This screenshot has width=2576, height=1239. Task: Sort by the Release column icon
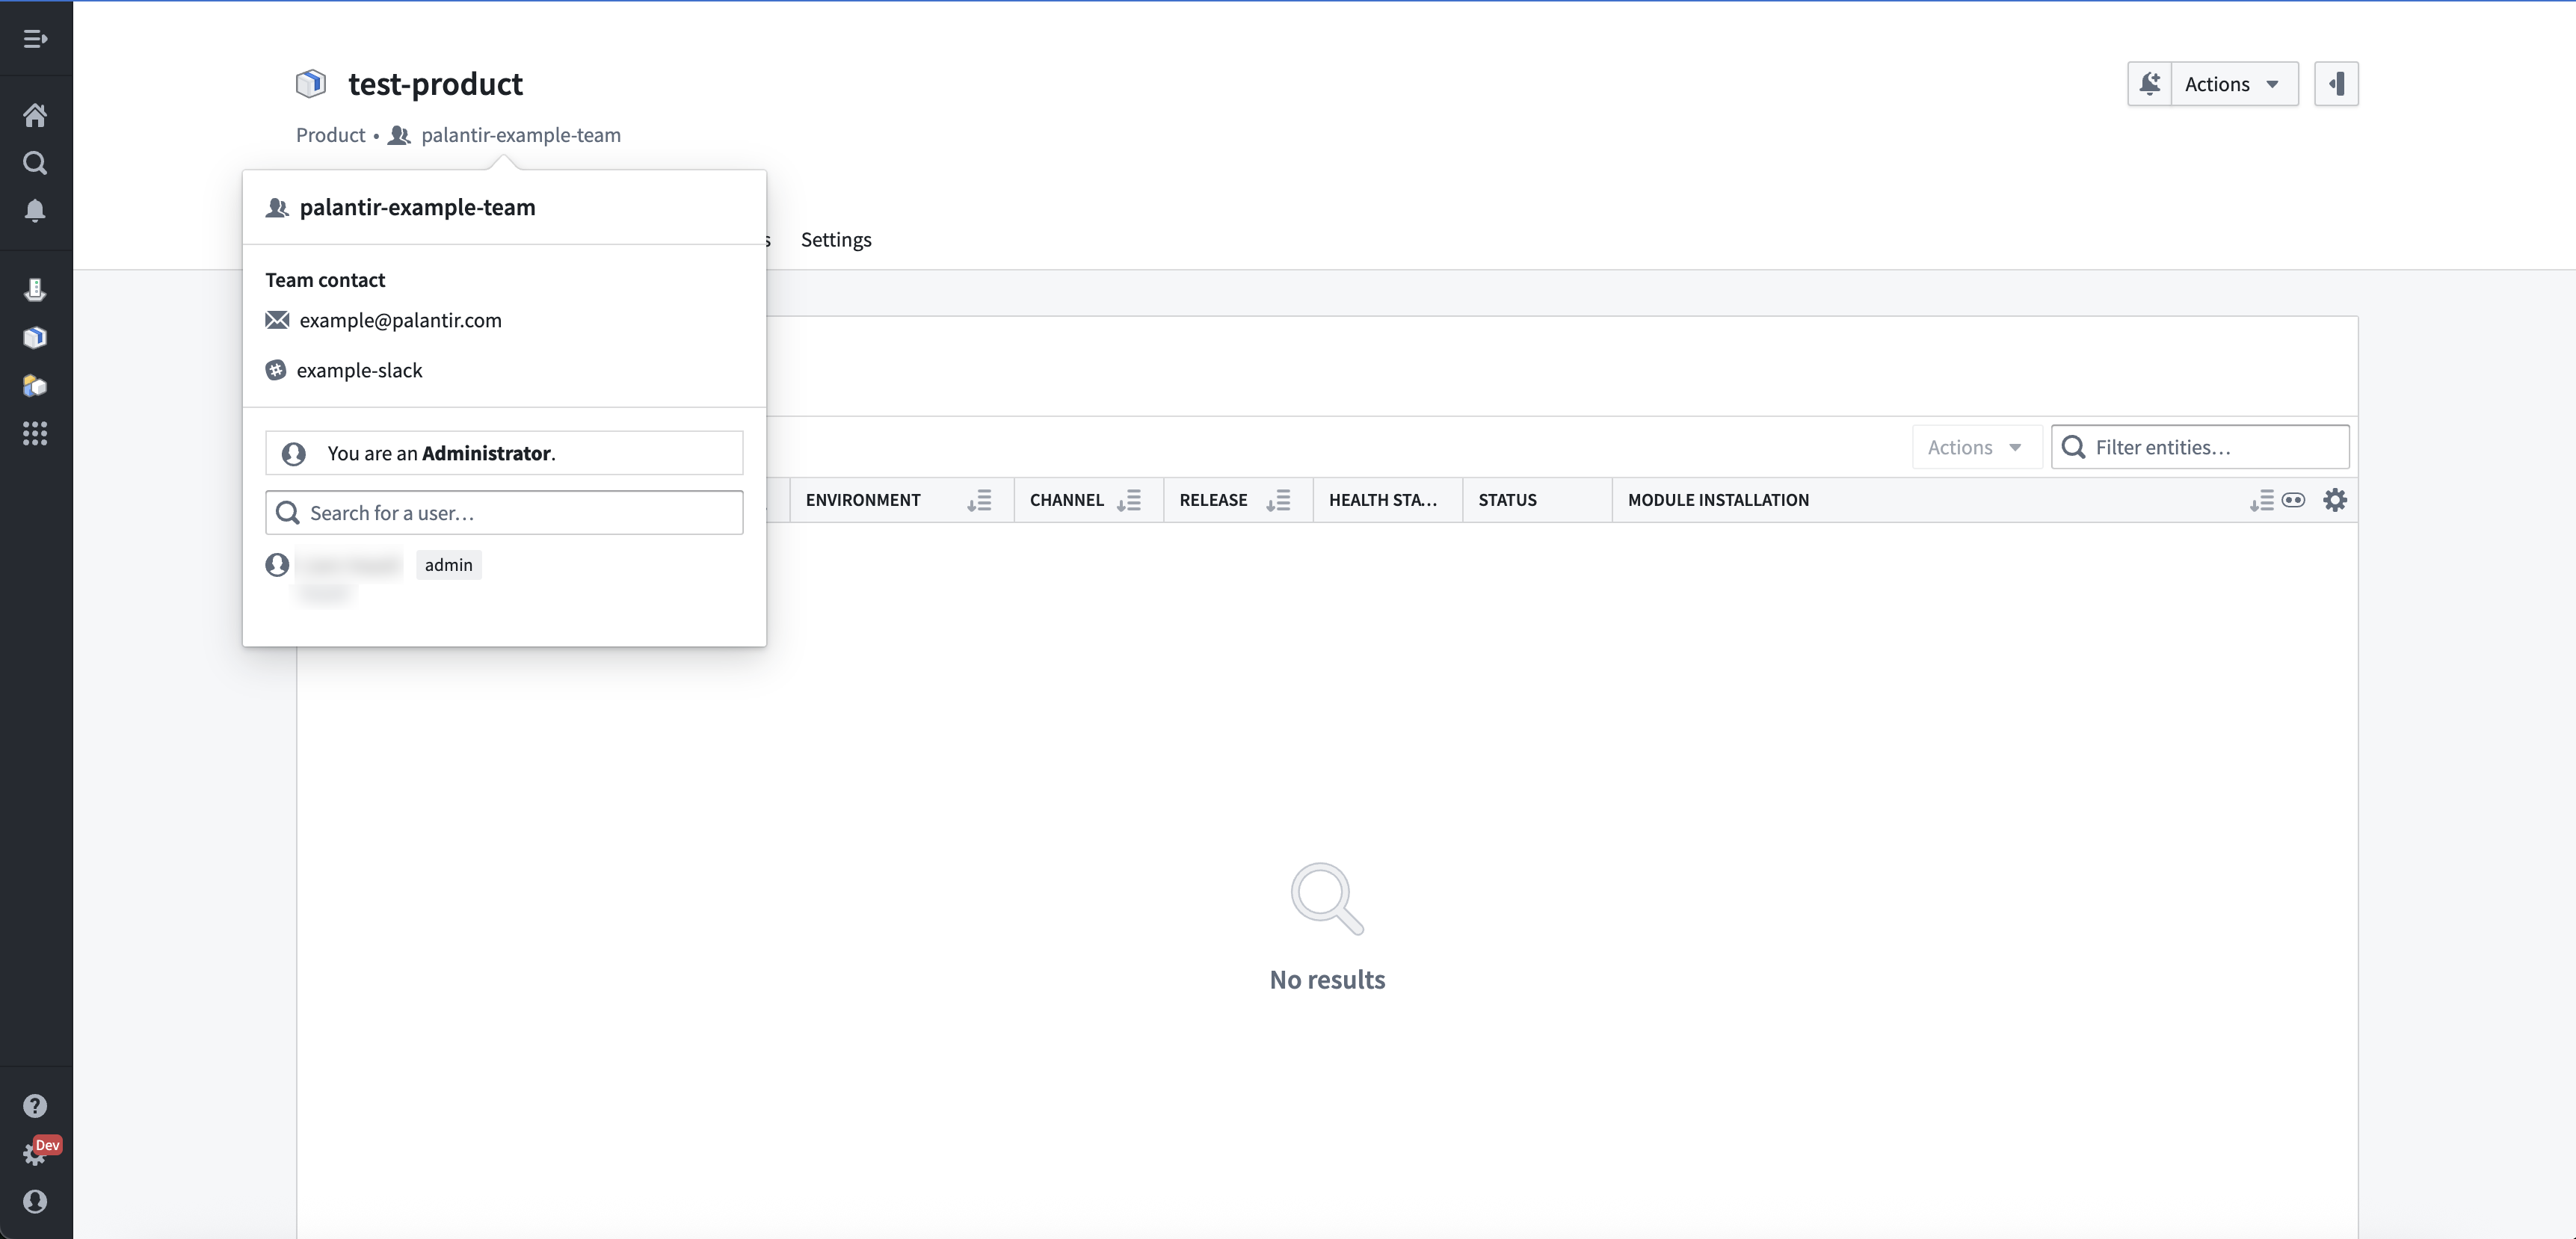point(1278,500)
